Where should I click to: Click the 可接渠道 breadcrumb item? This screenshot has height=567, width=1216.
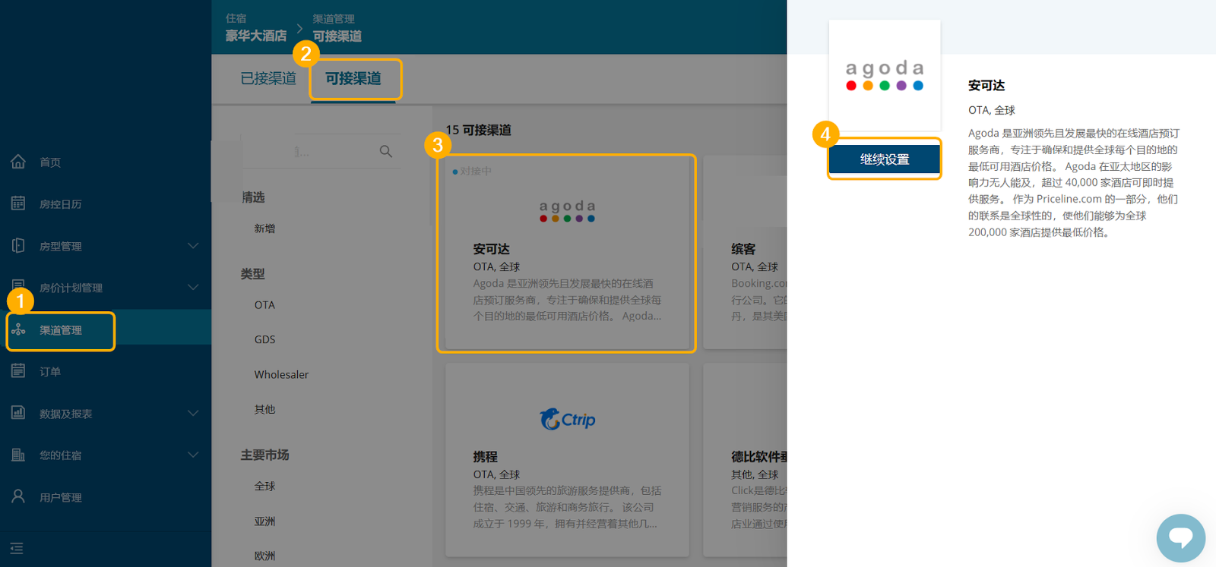click(337, 36)
